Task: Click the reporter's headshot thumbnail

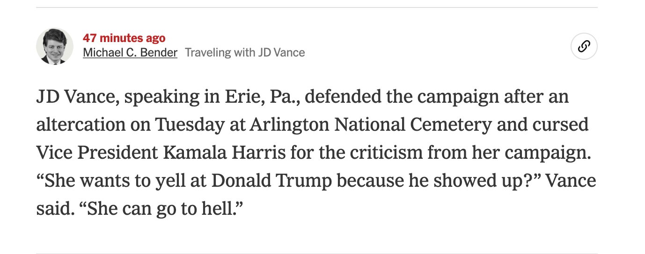Action: point(55,46)
